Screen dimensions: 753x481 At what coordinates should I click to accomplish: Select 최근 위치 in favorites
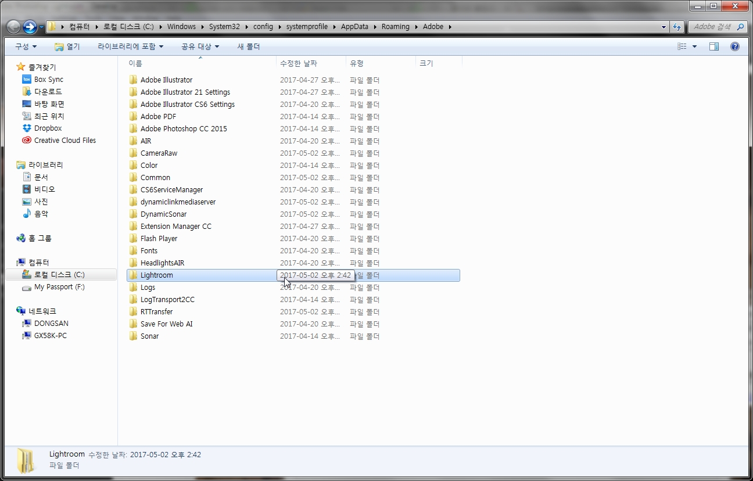click(x=49, y=116)
